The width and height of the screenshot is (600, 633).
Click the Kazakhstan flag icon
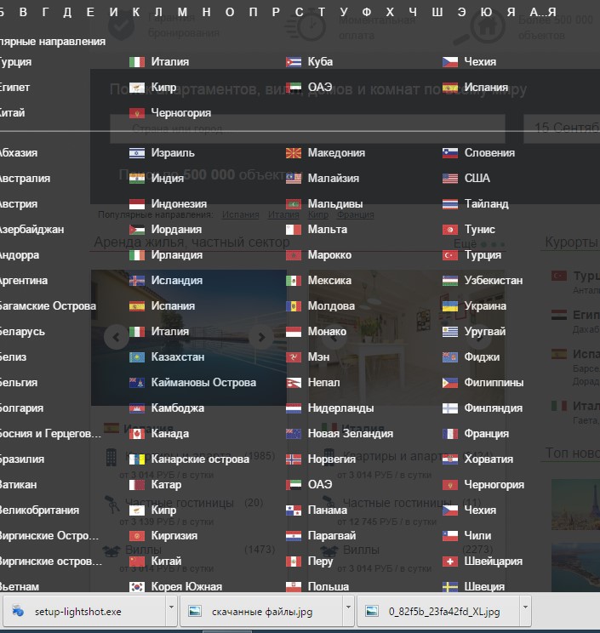point(137,357)
